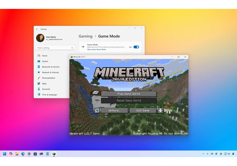Go to Gaming breadcrumb link
The image size is (237, 166).
click(85, 36)
